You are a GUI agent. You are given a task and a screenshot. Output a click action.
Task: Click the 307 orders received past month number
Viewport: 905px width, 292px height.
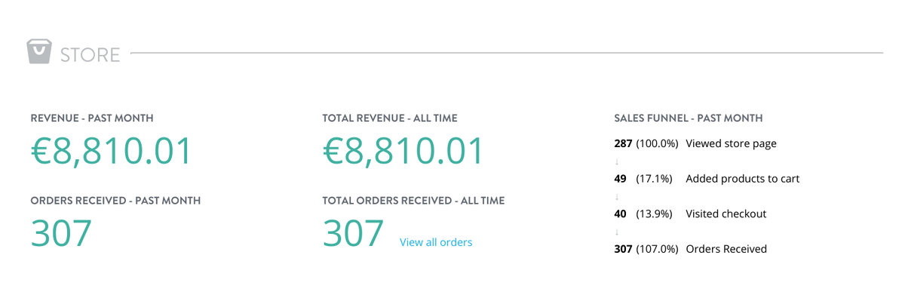click(61, 233)
